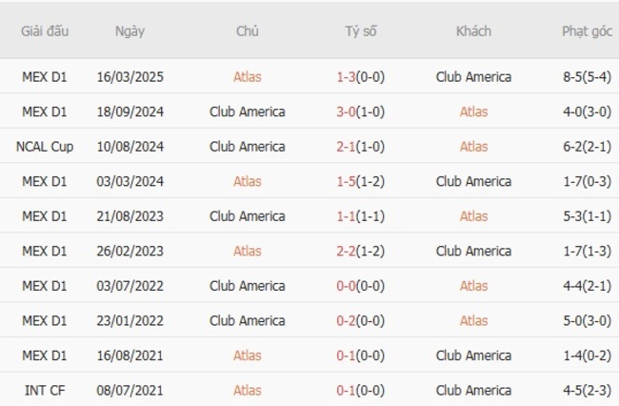Click the date 08/07/2021 cell
619x406 pixels.
point(130,390)
